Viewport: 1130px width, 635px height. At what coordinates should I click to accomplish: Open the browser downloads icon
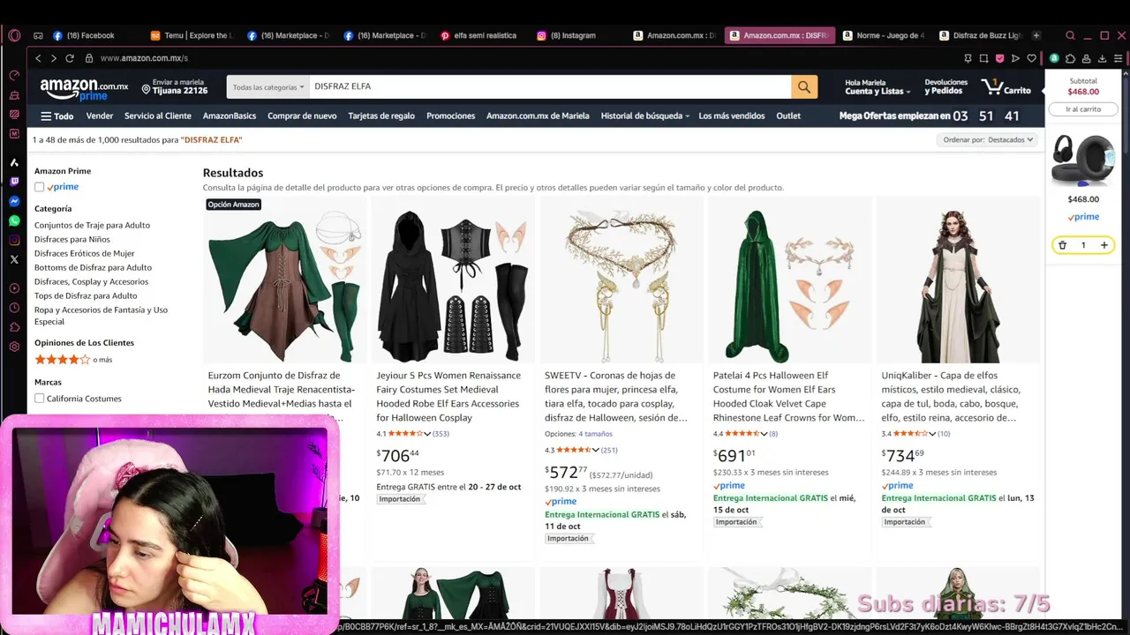(x=1102, y=58)
